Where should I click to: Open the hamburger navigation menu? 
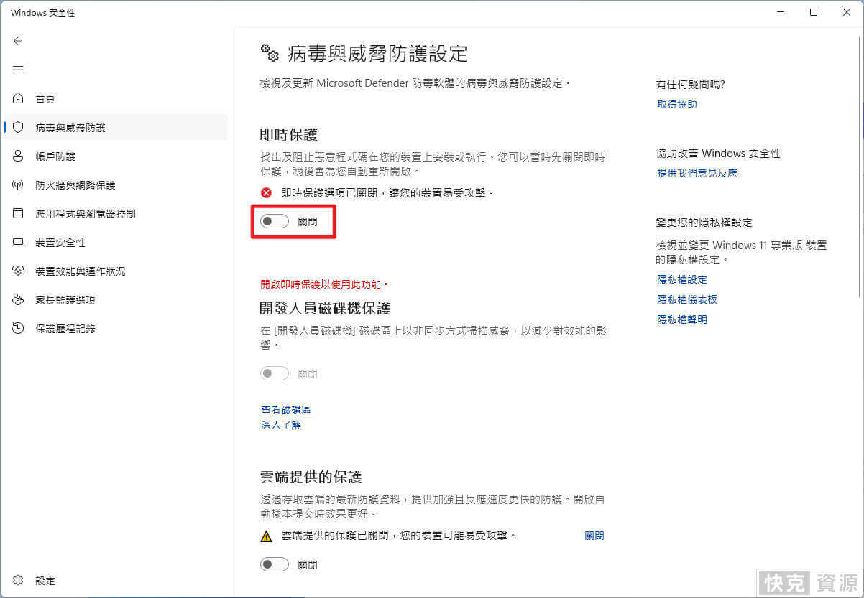18,70
